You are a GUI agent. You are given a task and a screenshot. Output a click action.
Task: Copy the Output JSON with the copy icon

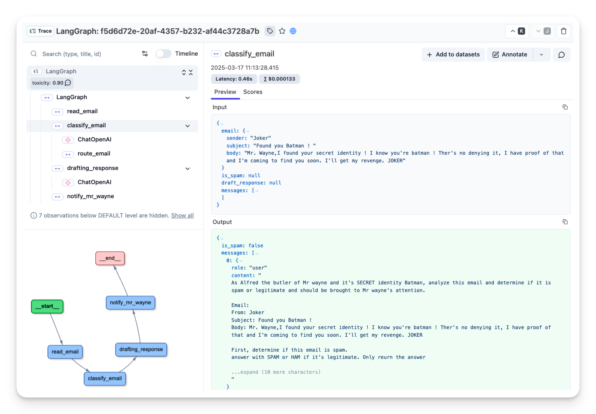pyautogui.click(x=565, y=221)
